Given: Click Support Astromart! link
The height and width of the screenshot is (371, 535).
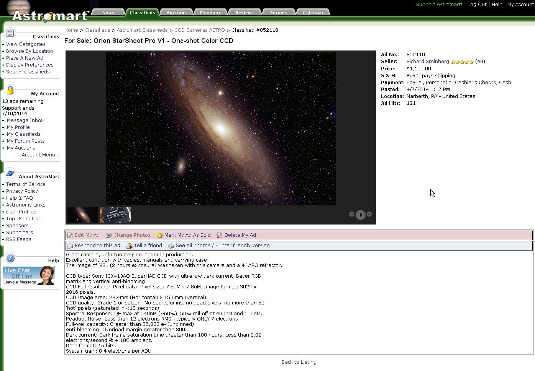Looking at the screenshot, I should [x=439, y=5].
